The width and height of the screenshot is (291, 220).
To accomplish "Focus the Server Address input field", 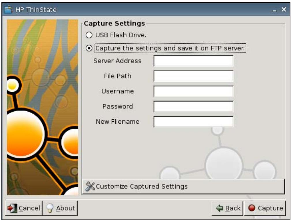I will [194, 61].
